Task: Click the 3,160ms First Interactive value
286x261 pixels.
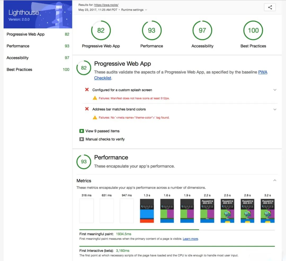Action: 123,251
